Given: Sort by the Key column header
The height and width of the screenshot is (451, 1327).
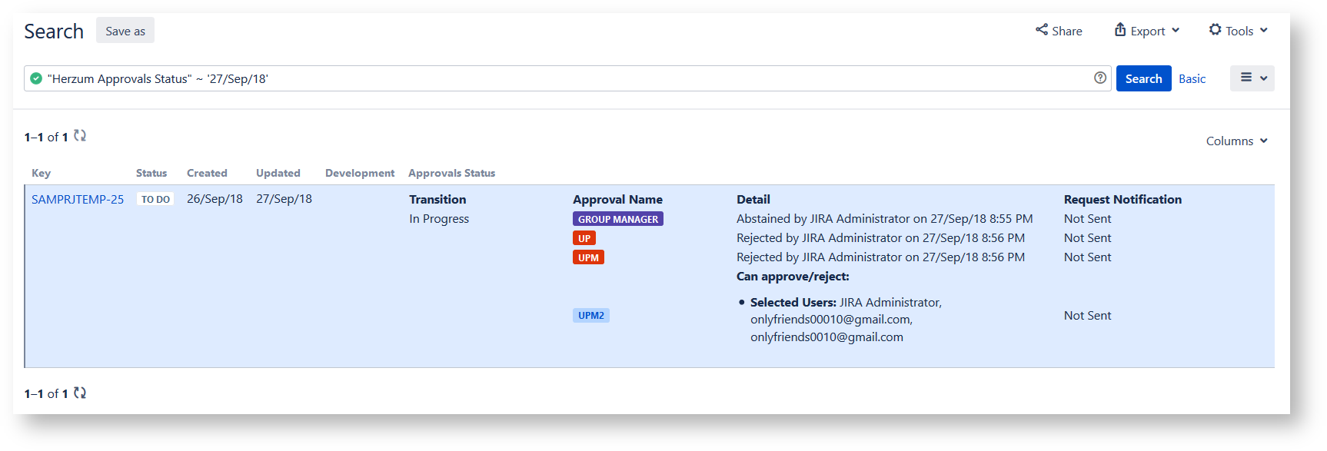Looking at the screenshot, I should [x=41, y=173].
